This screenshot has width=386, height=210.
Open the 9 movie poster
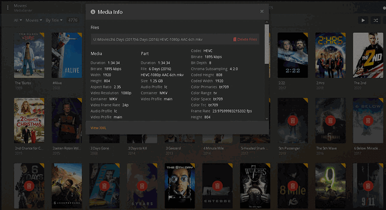331,186
